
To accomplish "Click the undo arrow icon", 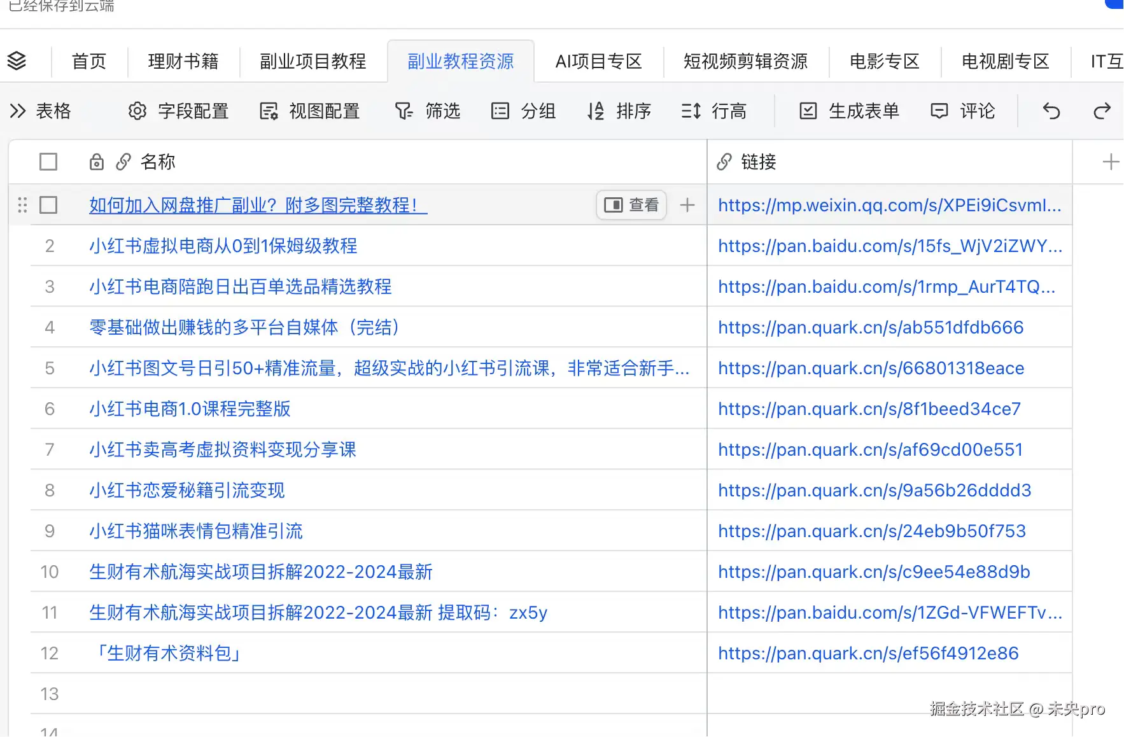I will (x=1050, y=111).
